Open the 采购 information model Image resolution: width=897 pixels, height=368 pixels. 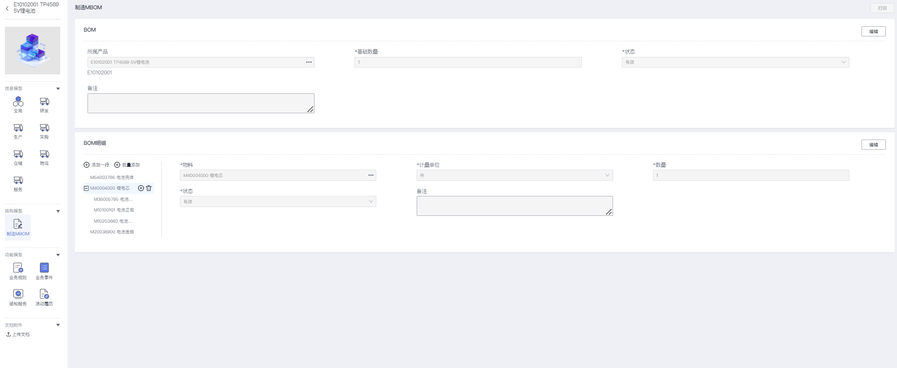[44, 130]
